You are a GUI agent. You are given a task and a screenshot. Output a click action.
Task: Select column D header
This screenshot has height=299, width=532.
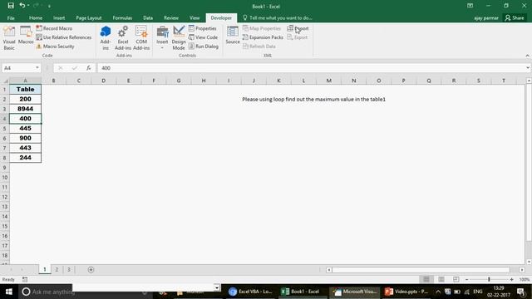(103, 81)
